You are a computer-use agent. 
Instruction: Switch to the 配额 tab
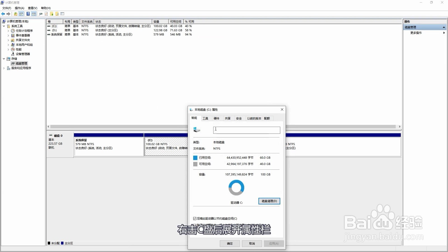click(267, 118)
